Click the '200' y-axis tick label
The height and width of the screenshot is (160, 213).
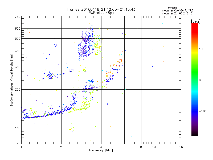coord(18,90)
